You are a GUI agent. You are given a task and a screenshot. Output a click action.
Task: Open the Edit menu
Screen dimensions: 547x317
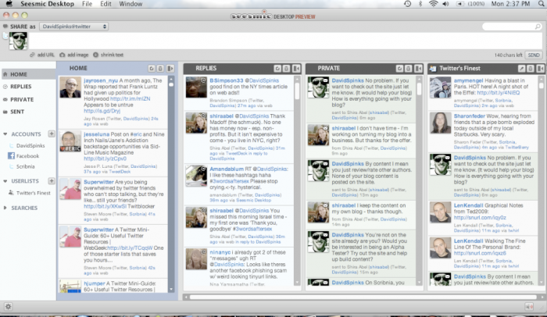tap(105, 4)
